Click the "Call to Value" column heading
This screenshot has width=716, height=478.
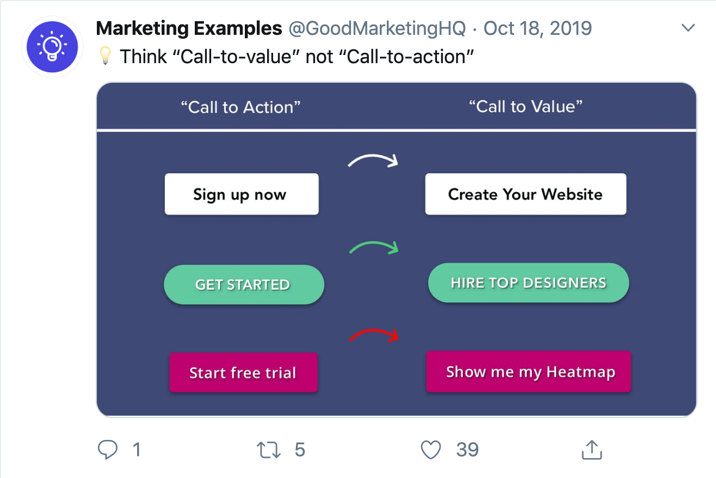[x=526, y=107]
